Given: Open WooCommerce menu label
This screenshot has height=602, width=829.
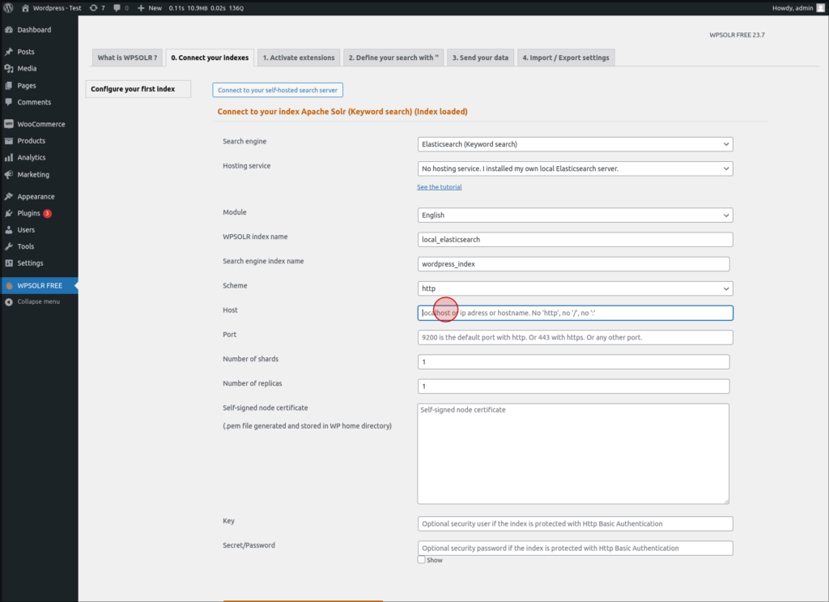Looking at the screenshot, I should click(x=41, y=124).
